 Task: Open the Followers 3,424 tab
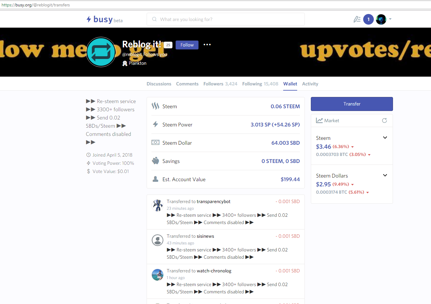[220, 84]
